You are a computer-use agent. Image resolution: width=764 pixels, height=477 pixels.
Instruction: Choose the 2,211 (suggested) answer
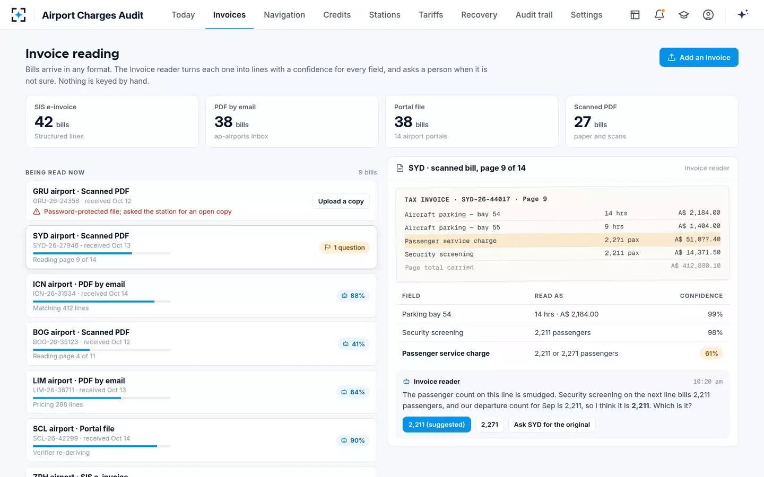click(x=437, y=425)
